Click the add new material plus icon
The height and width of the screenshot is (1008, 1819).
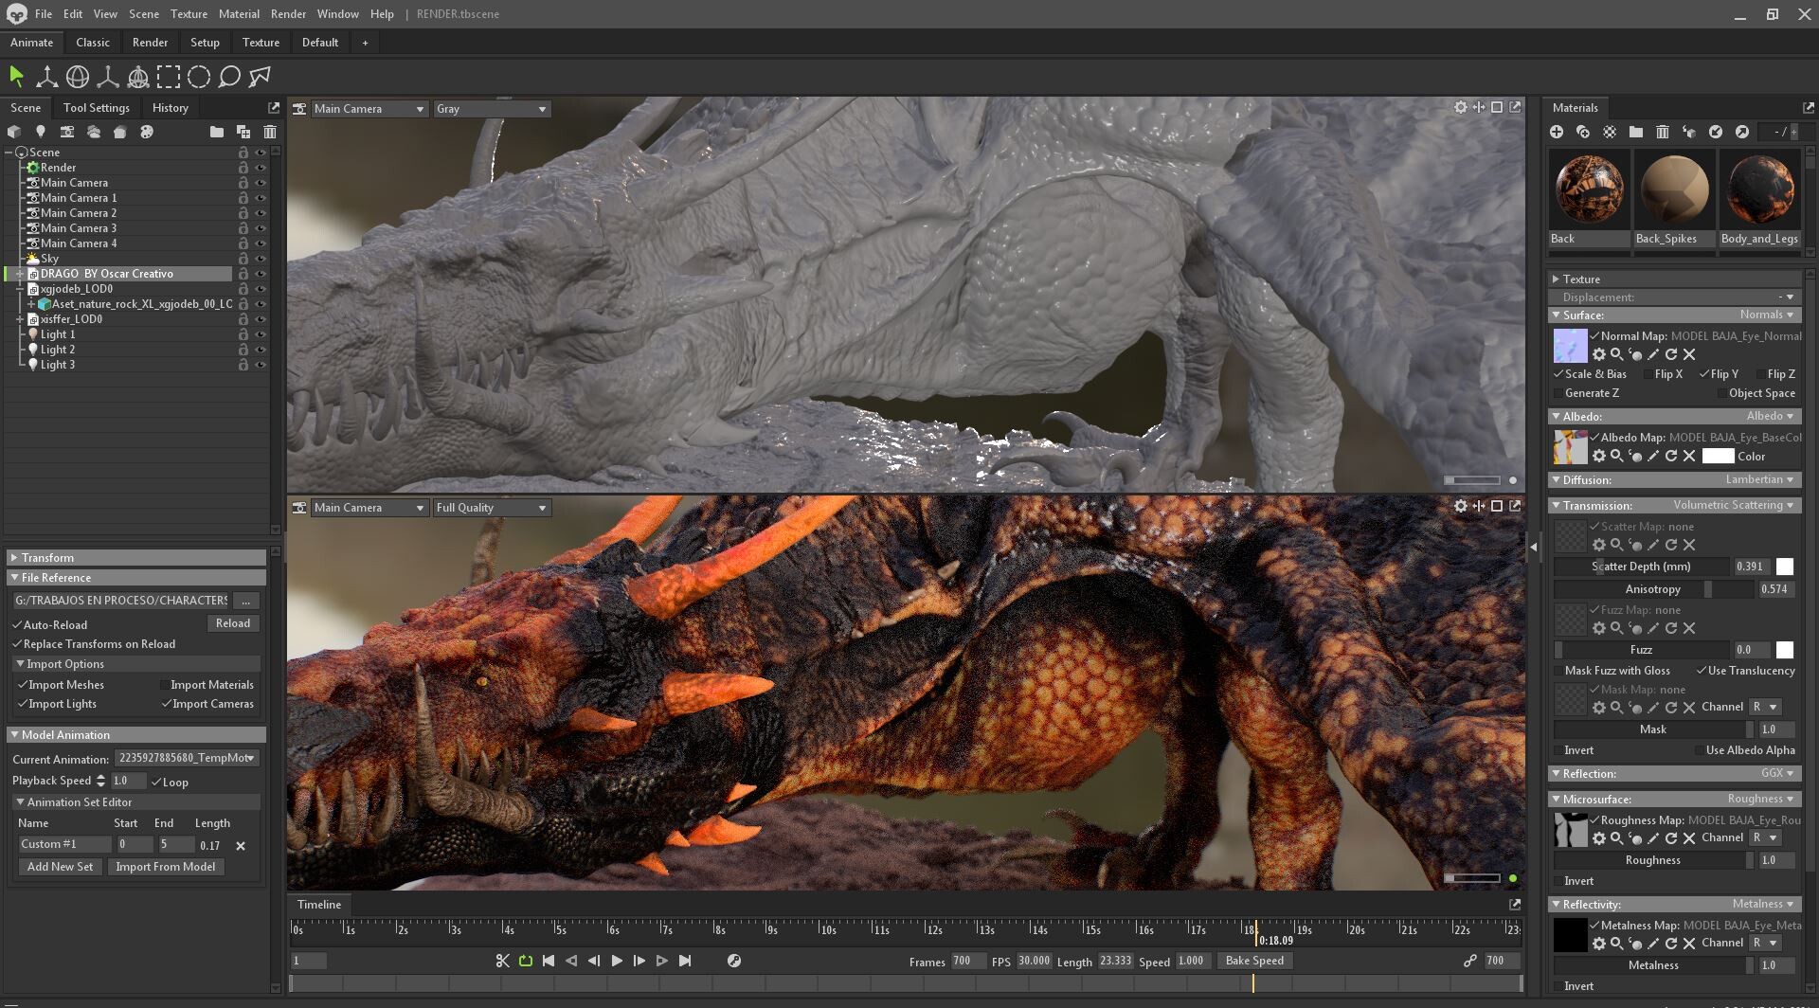click(1557, 132)
